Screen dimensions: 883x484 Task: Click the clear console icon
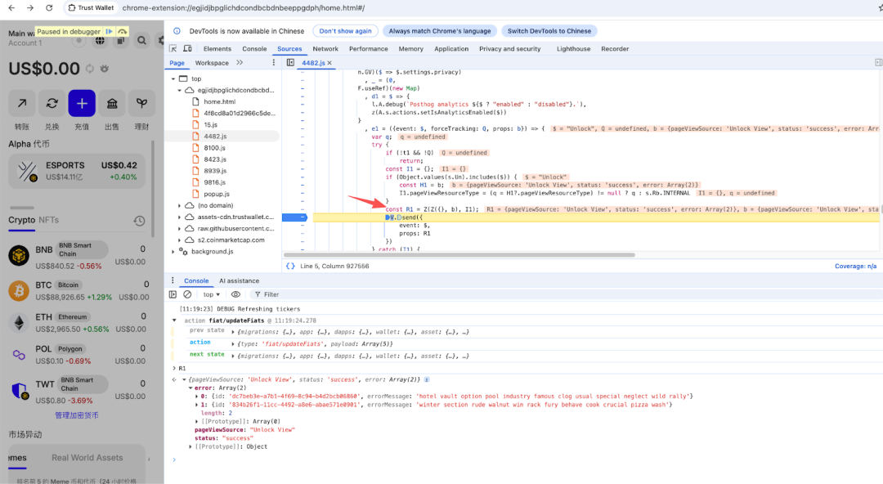[187, 294]
